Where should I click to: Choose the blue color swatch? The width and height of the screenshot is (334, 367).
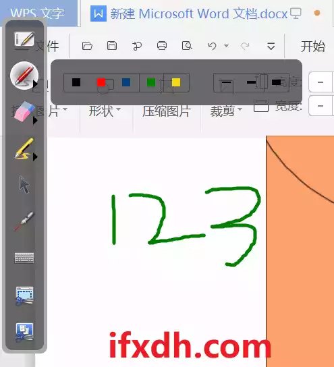126,82
